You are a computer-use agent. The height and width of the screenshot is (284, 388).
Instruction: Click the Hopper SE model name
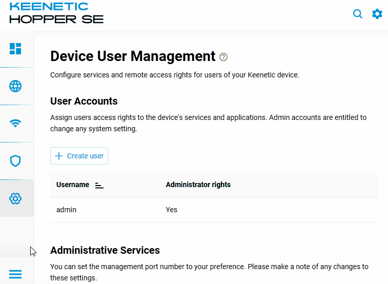[56, 19]
